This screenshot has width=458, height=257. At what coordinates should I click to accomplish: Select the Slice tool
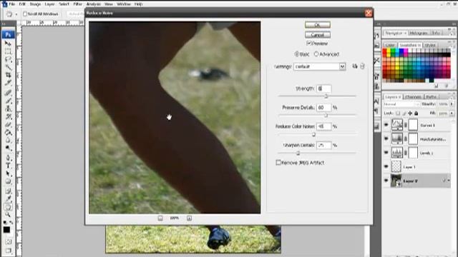tap(8, 83)
